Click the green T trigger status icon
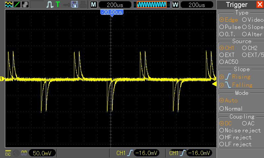This screenshot has width=264, height=158. tap(58, 5)
